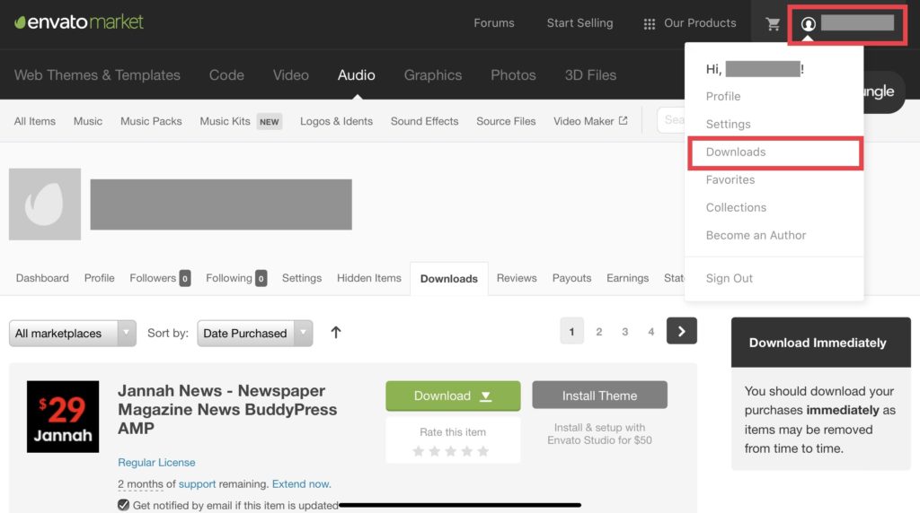Open Source Files subcategory
Screen dimensions: 920x513
click(x=506, y=121)
